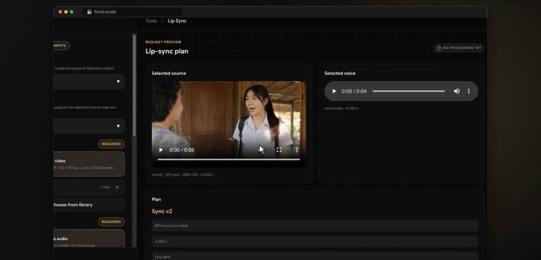541x260 pixels.
Task: Click the Plan section heading
Action: 156,199
